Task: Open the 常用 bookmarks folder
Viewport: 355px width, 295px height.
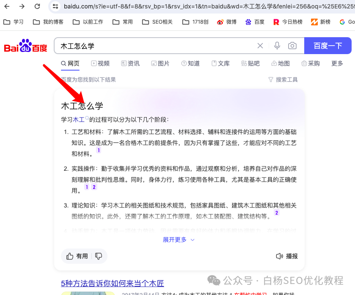Action: click(x=125, y=22)
